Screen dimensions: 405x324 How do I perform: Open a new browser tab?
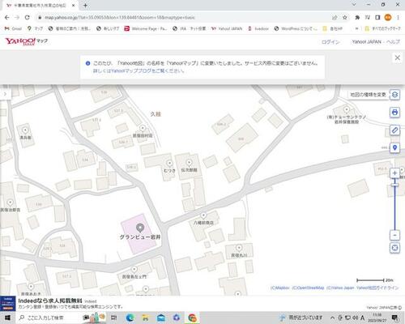pos(85,5)
